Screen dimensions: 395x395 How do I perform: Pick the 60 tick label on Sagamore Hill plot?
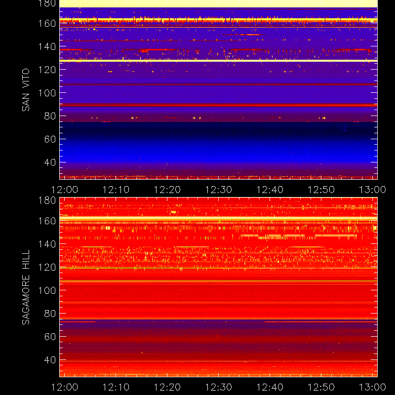50,337
